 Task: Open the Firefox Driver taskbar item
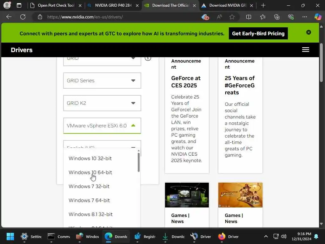[x=229, y=236]
